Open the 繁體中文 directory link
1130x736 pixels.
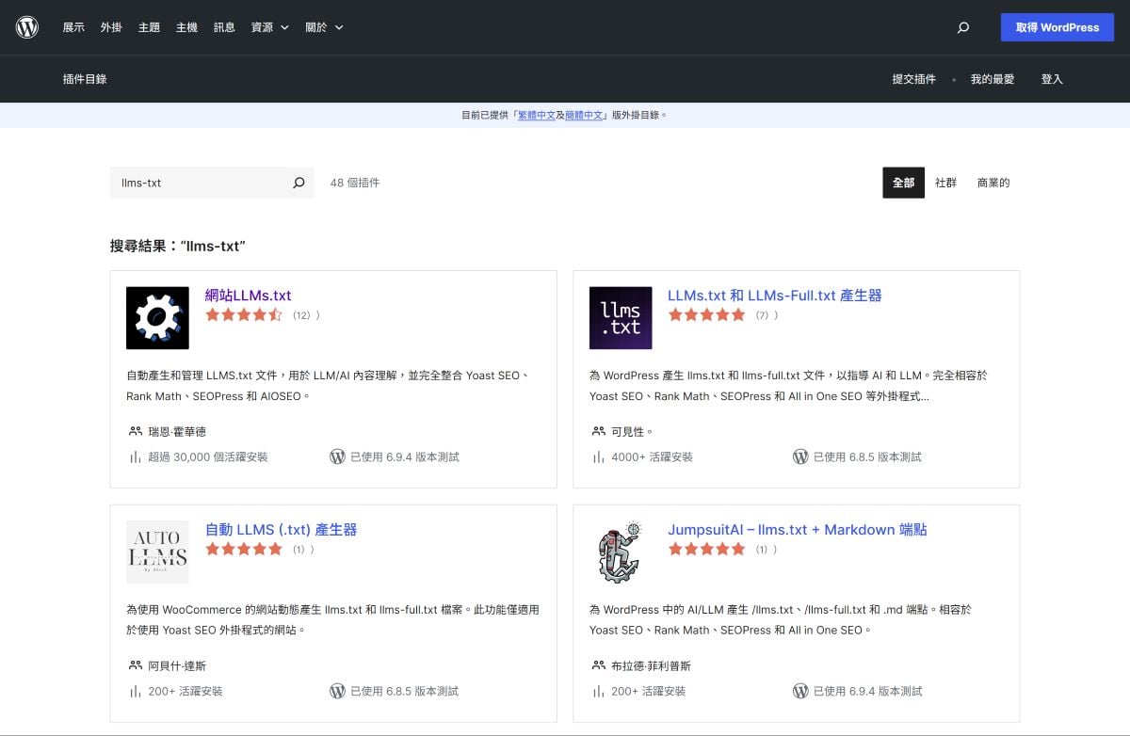tap(536, 115)
